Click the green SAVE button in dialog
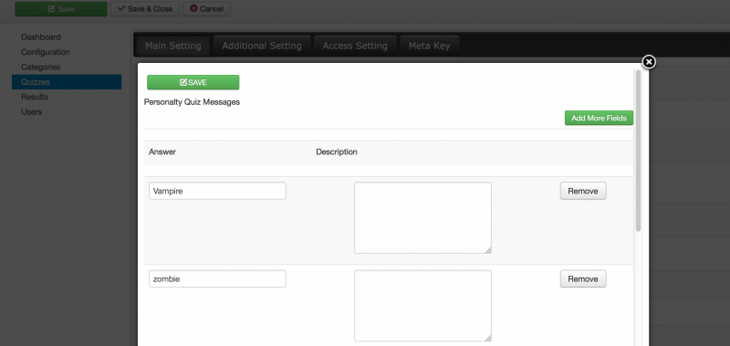Screen dimensions: 730x346 click(x=193, y=82)
